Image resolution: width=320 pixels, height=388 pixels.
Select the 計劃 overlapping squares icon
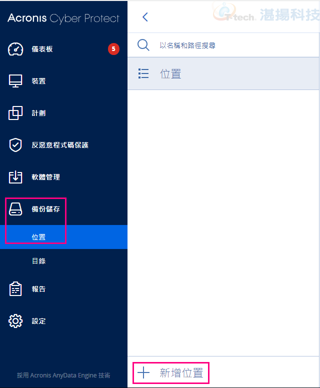[x=15, y=113]
